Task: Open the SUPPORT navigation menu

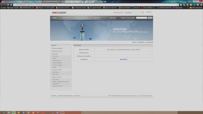Action: point(97,18)
